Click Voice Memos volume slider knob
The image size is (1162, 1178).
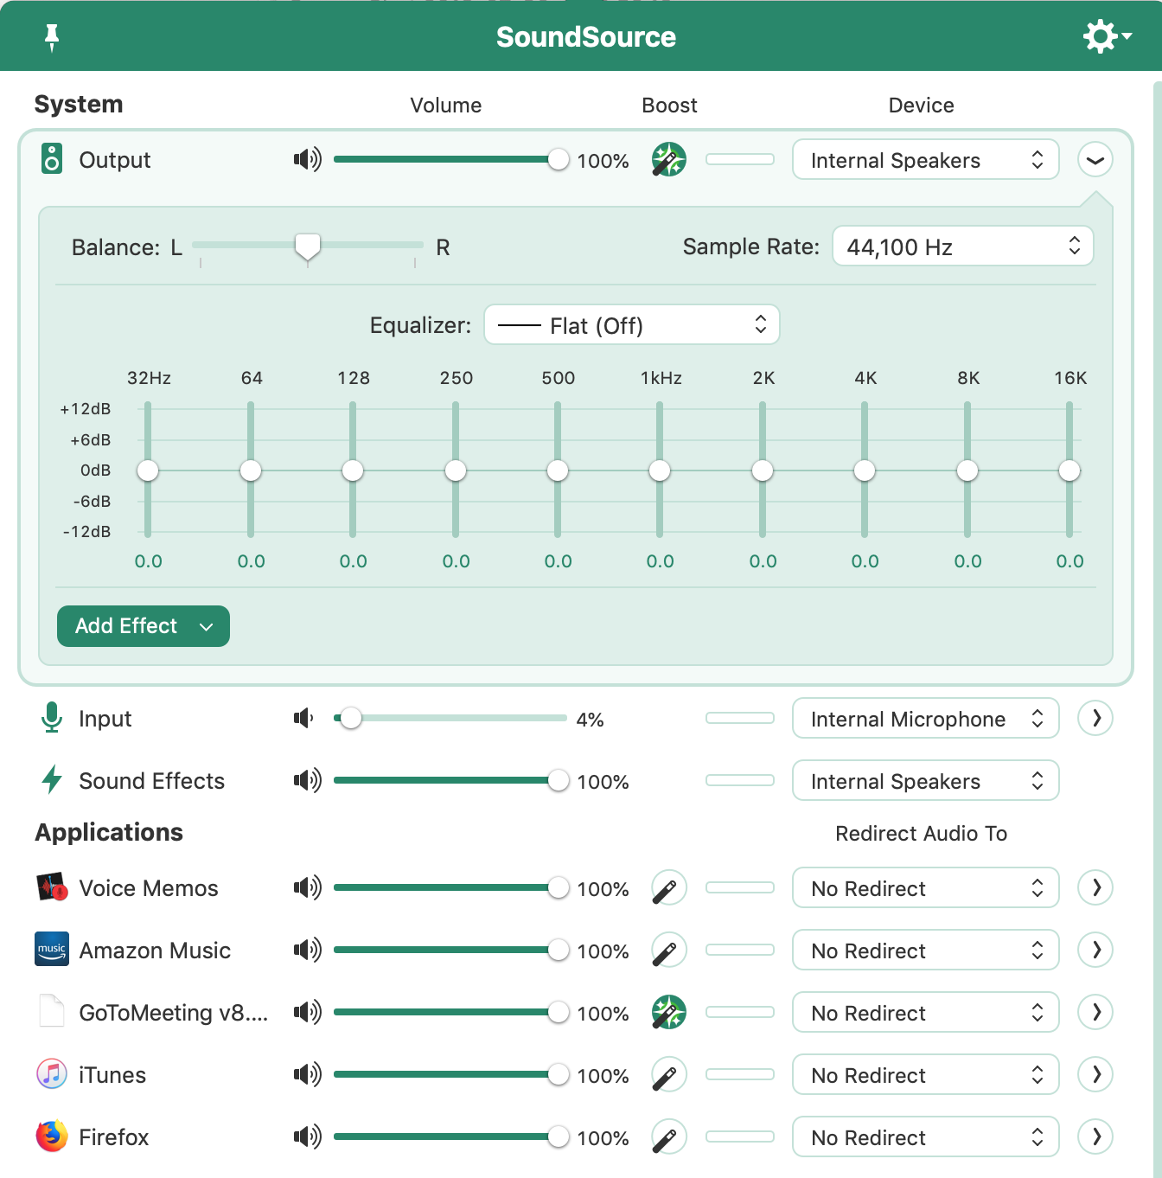pyautogui.click(x=559, y=887)
